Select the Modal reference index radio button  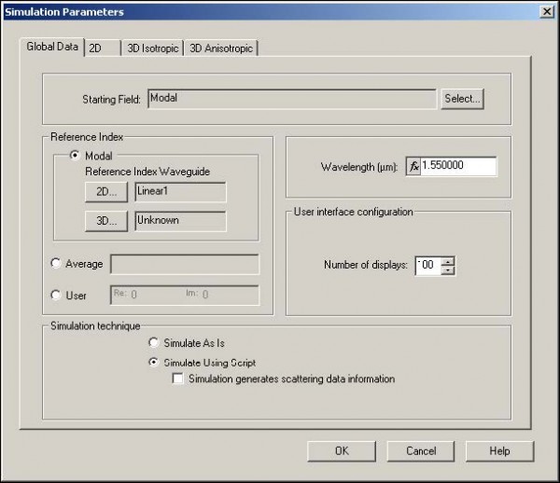pos(75,156)
